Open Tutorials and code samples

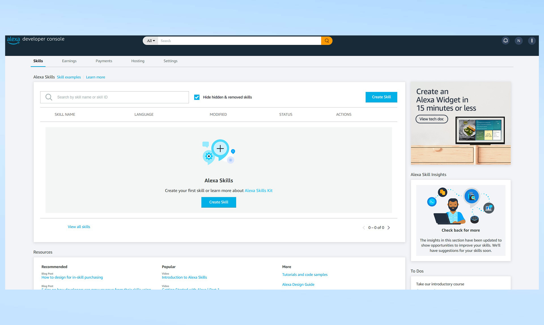pos(305,274)
